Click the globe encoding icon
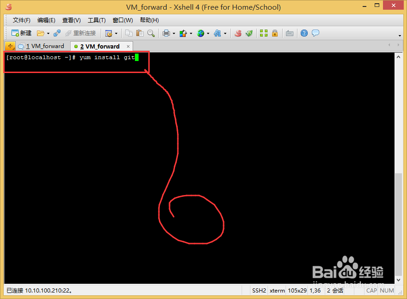 (200, 33)
